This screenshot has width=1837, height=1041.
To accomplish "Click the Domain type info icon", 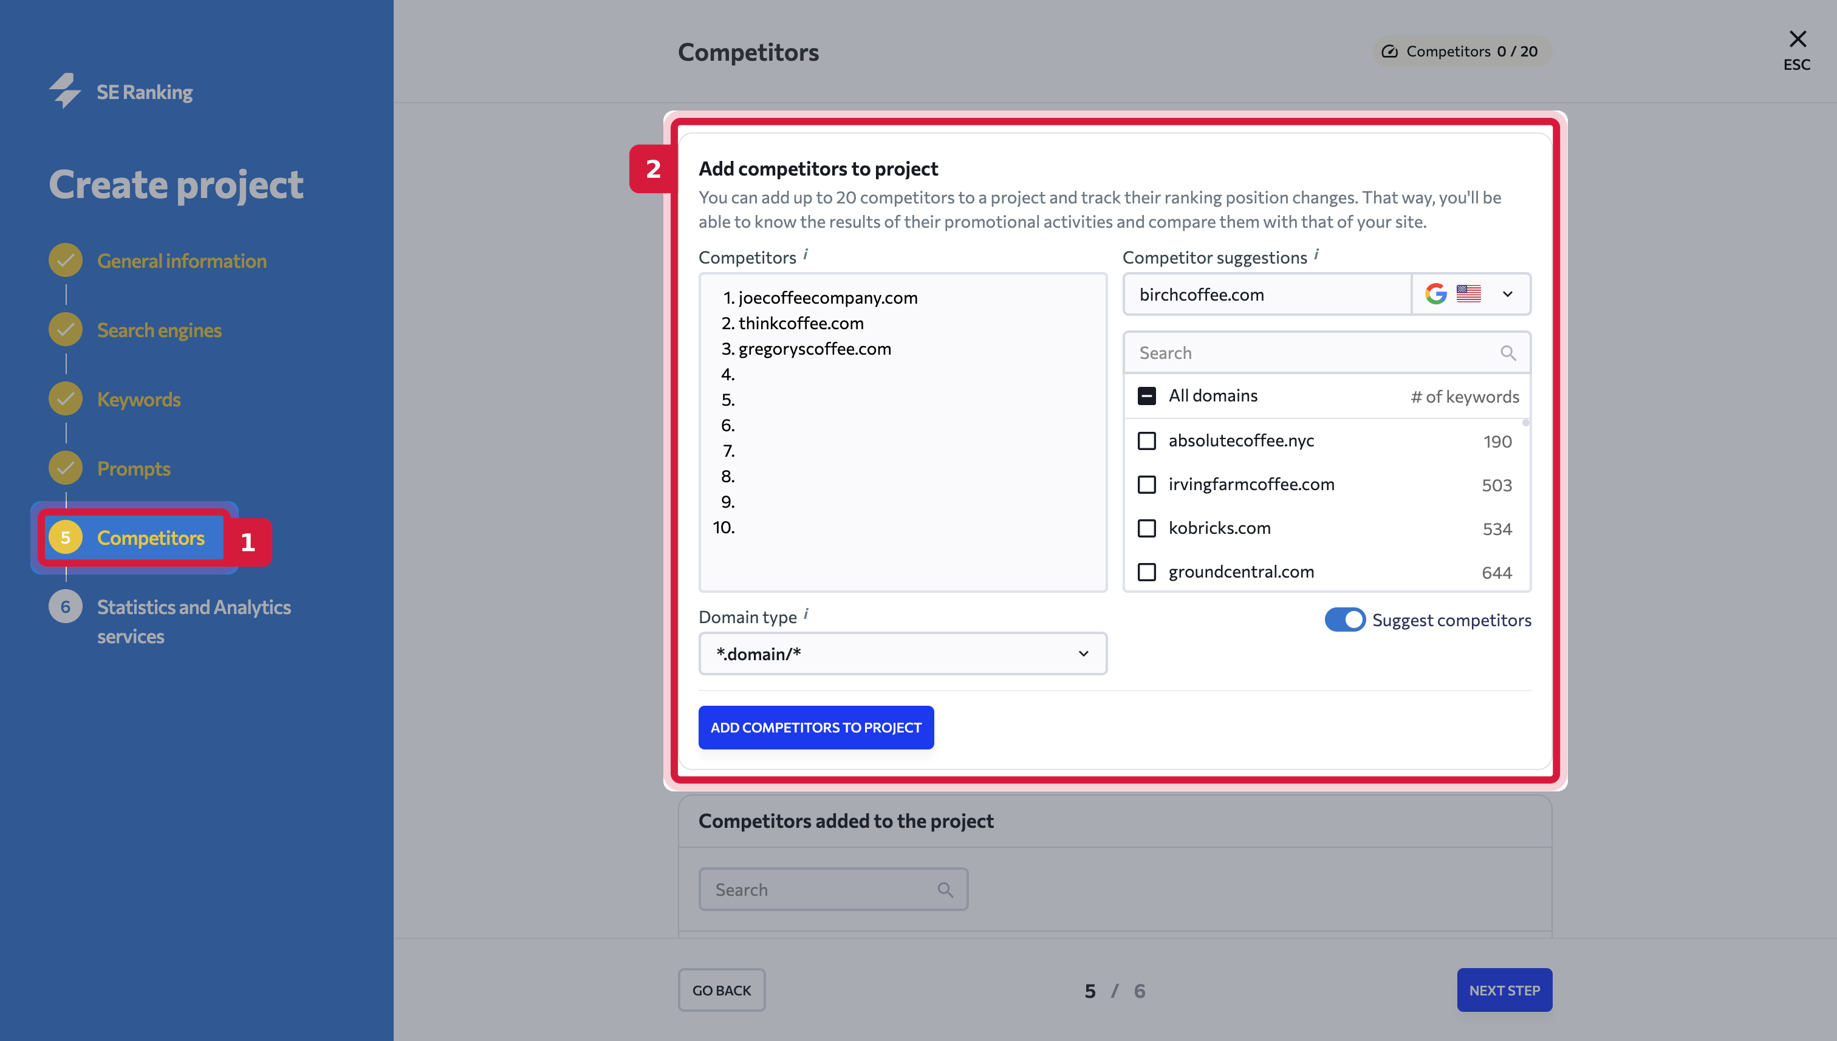I will 806,613.
